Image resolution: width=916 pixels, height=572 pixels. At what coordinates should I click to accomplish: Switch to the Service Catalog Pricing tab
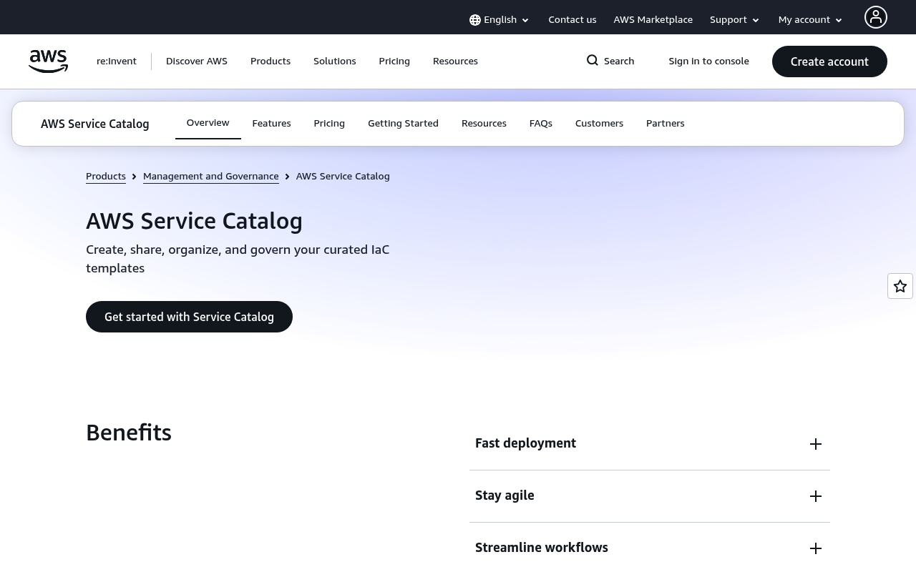pyautogui.click(x=329, y=124)
